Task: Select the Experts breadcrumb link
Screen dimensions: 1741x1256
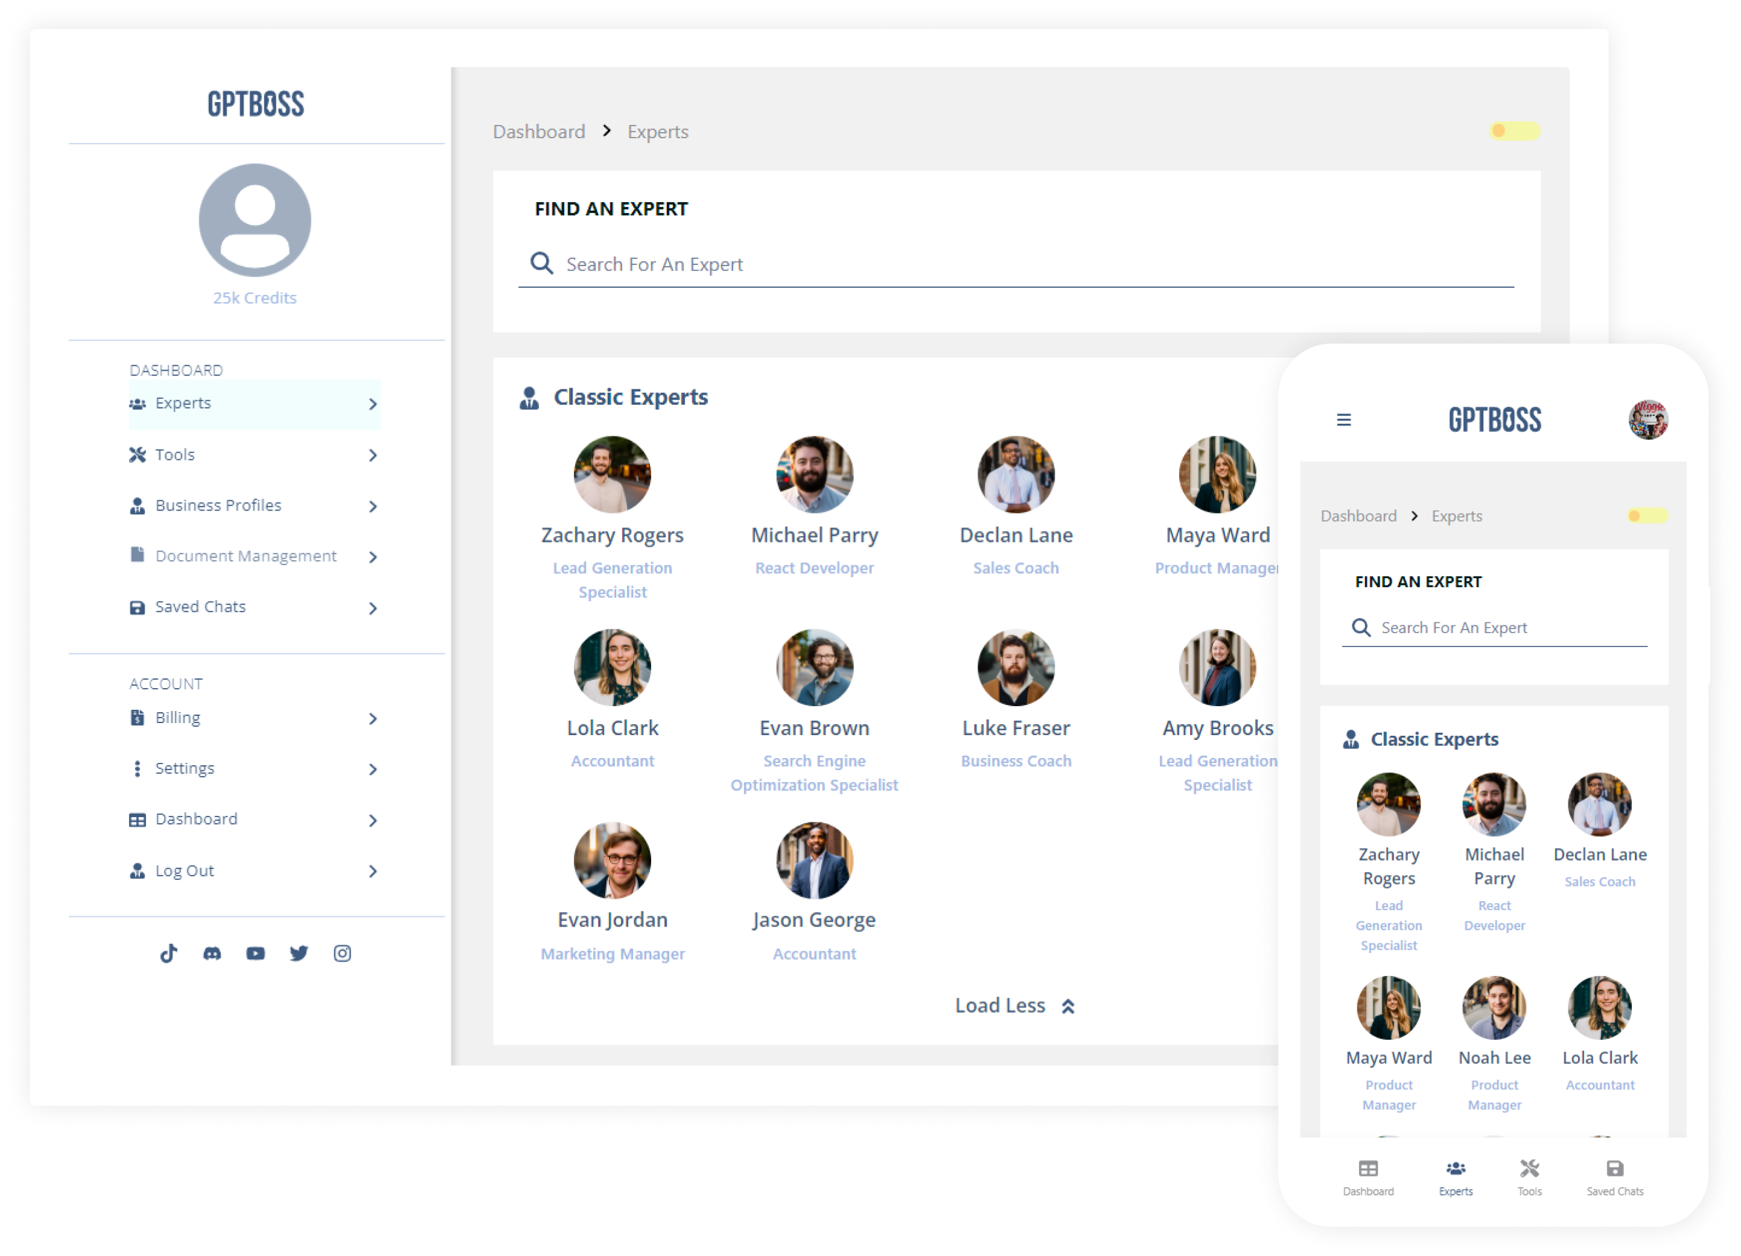Action: coord(658,130)
